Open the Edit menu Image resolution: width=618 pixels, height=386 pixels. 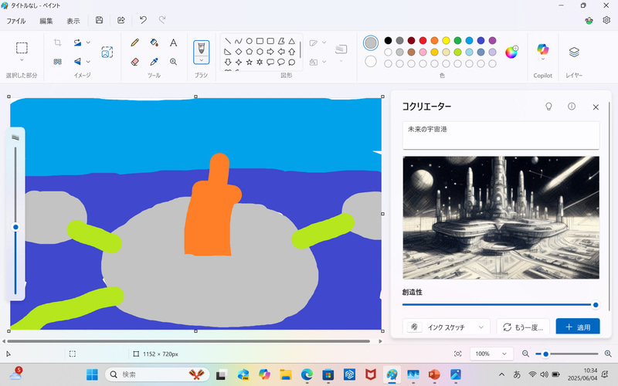tap(46, 21)
